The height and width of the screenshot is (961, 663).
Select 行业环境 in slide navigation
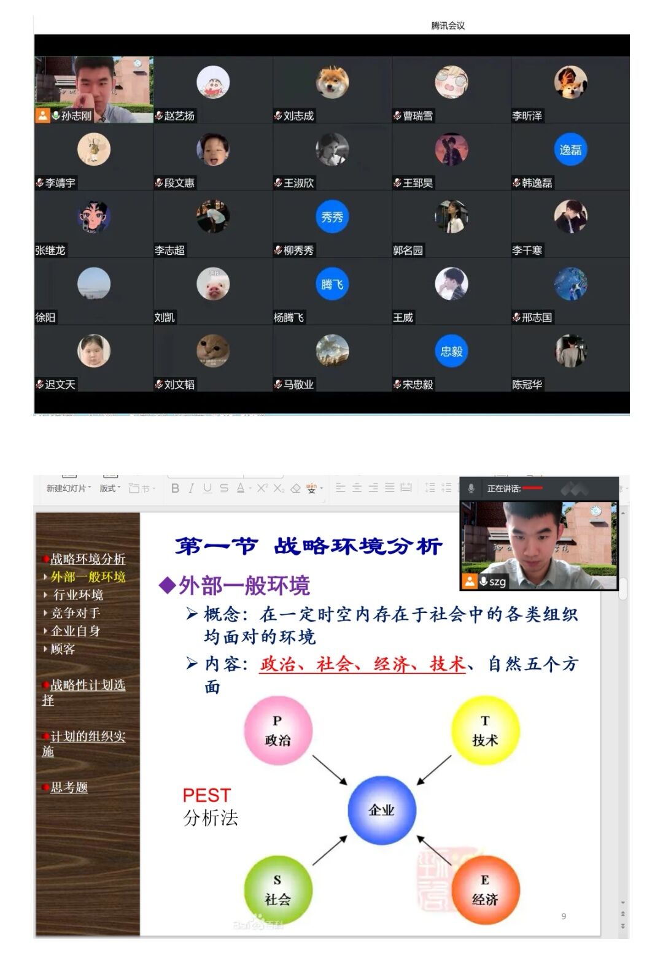coord(78,595)
